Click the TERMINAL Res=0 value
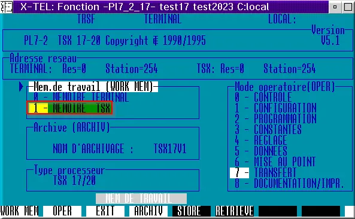 coord(74,69)
